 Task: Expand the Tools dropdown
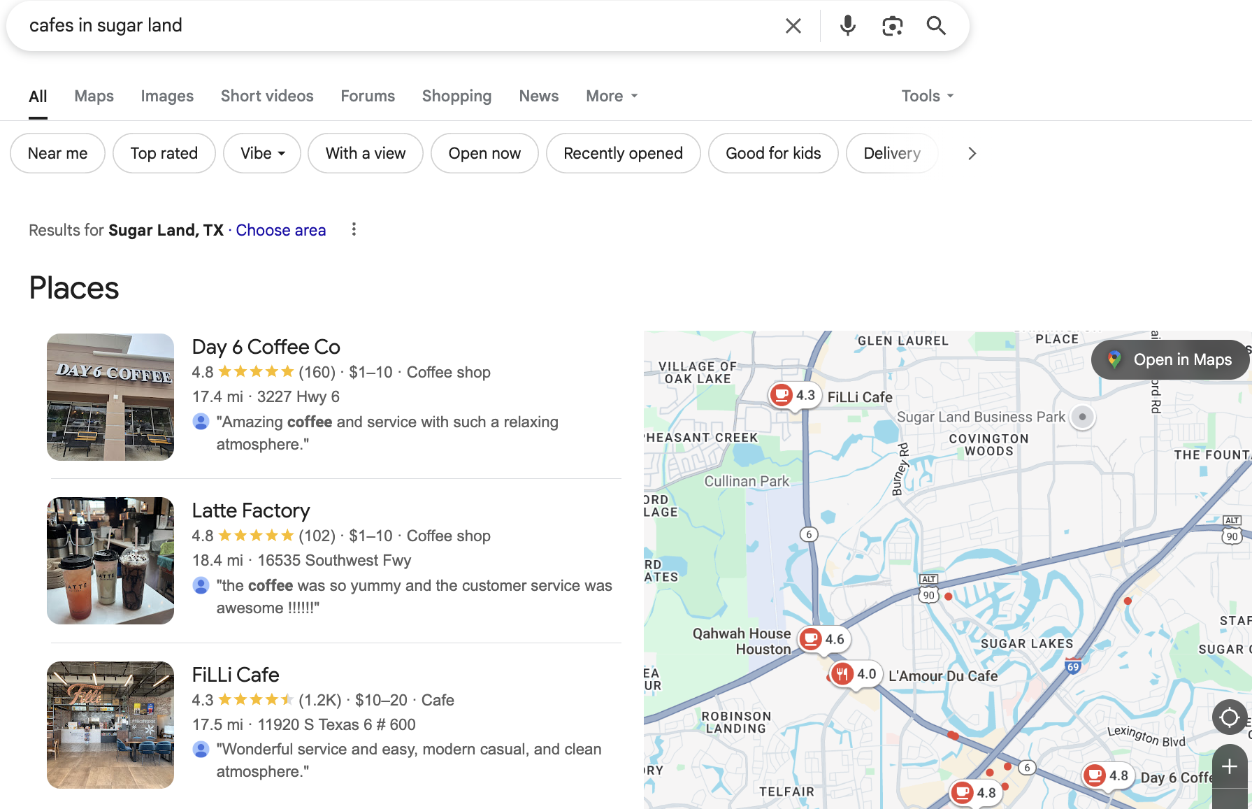(x=927, y=96)
